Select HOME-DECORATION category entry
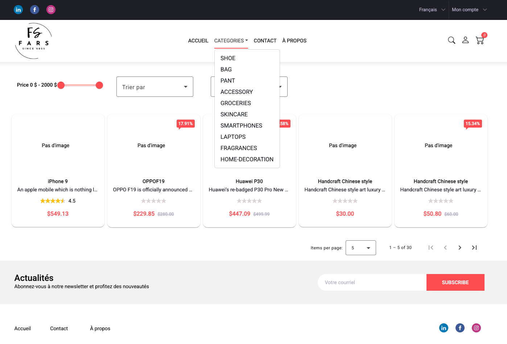 (x=247, y=159)
